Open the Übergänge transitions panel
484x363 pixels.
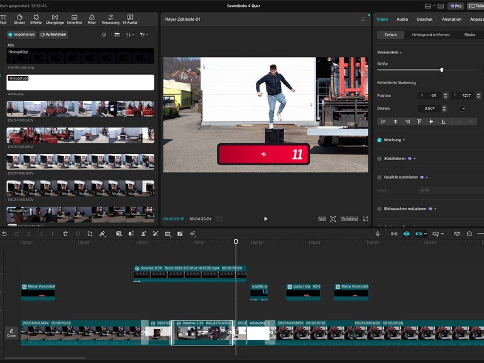[55, 19]
